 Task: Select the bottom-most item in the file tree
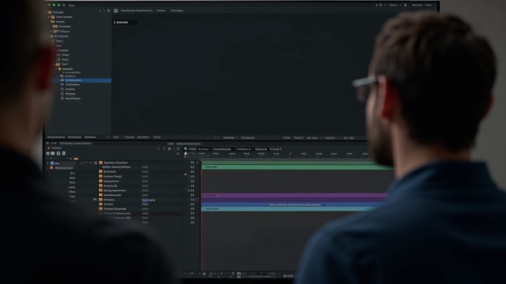pyautogui.click(x=71, y=98)
